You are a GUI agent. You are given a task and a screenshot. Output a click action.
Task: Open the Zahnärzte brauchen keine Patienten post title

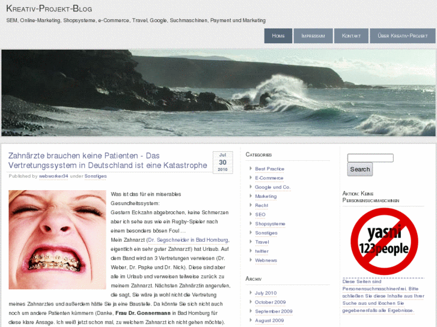point(108,160)
